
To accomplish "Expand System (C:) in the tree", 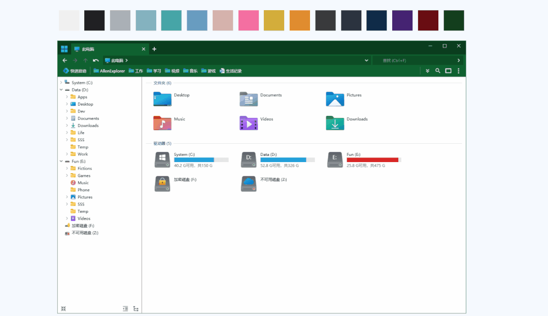I will click(61, 83).
